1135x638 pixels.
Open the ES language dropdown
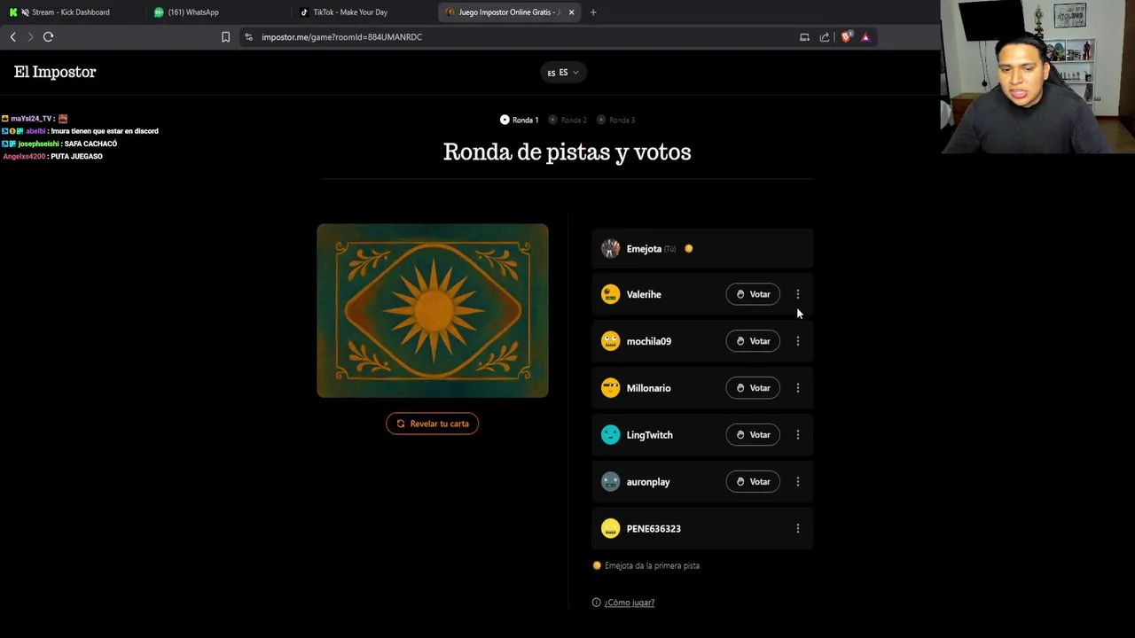563,73
